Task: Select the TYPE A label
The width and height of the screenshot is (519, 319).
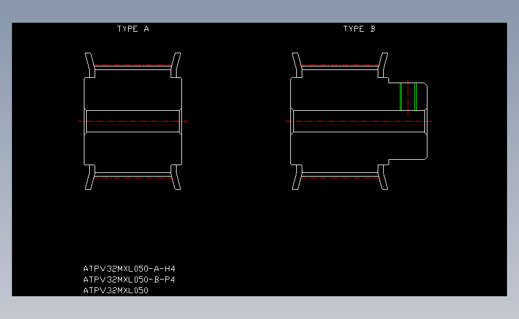Action: click(x=133, y=29)
